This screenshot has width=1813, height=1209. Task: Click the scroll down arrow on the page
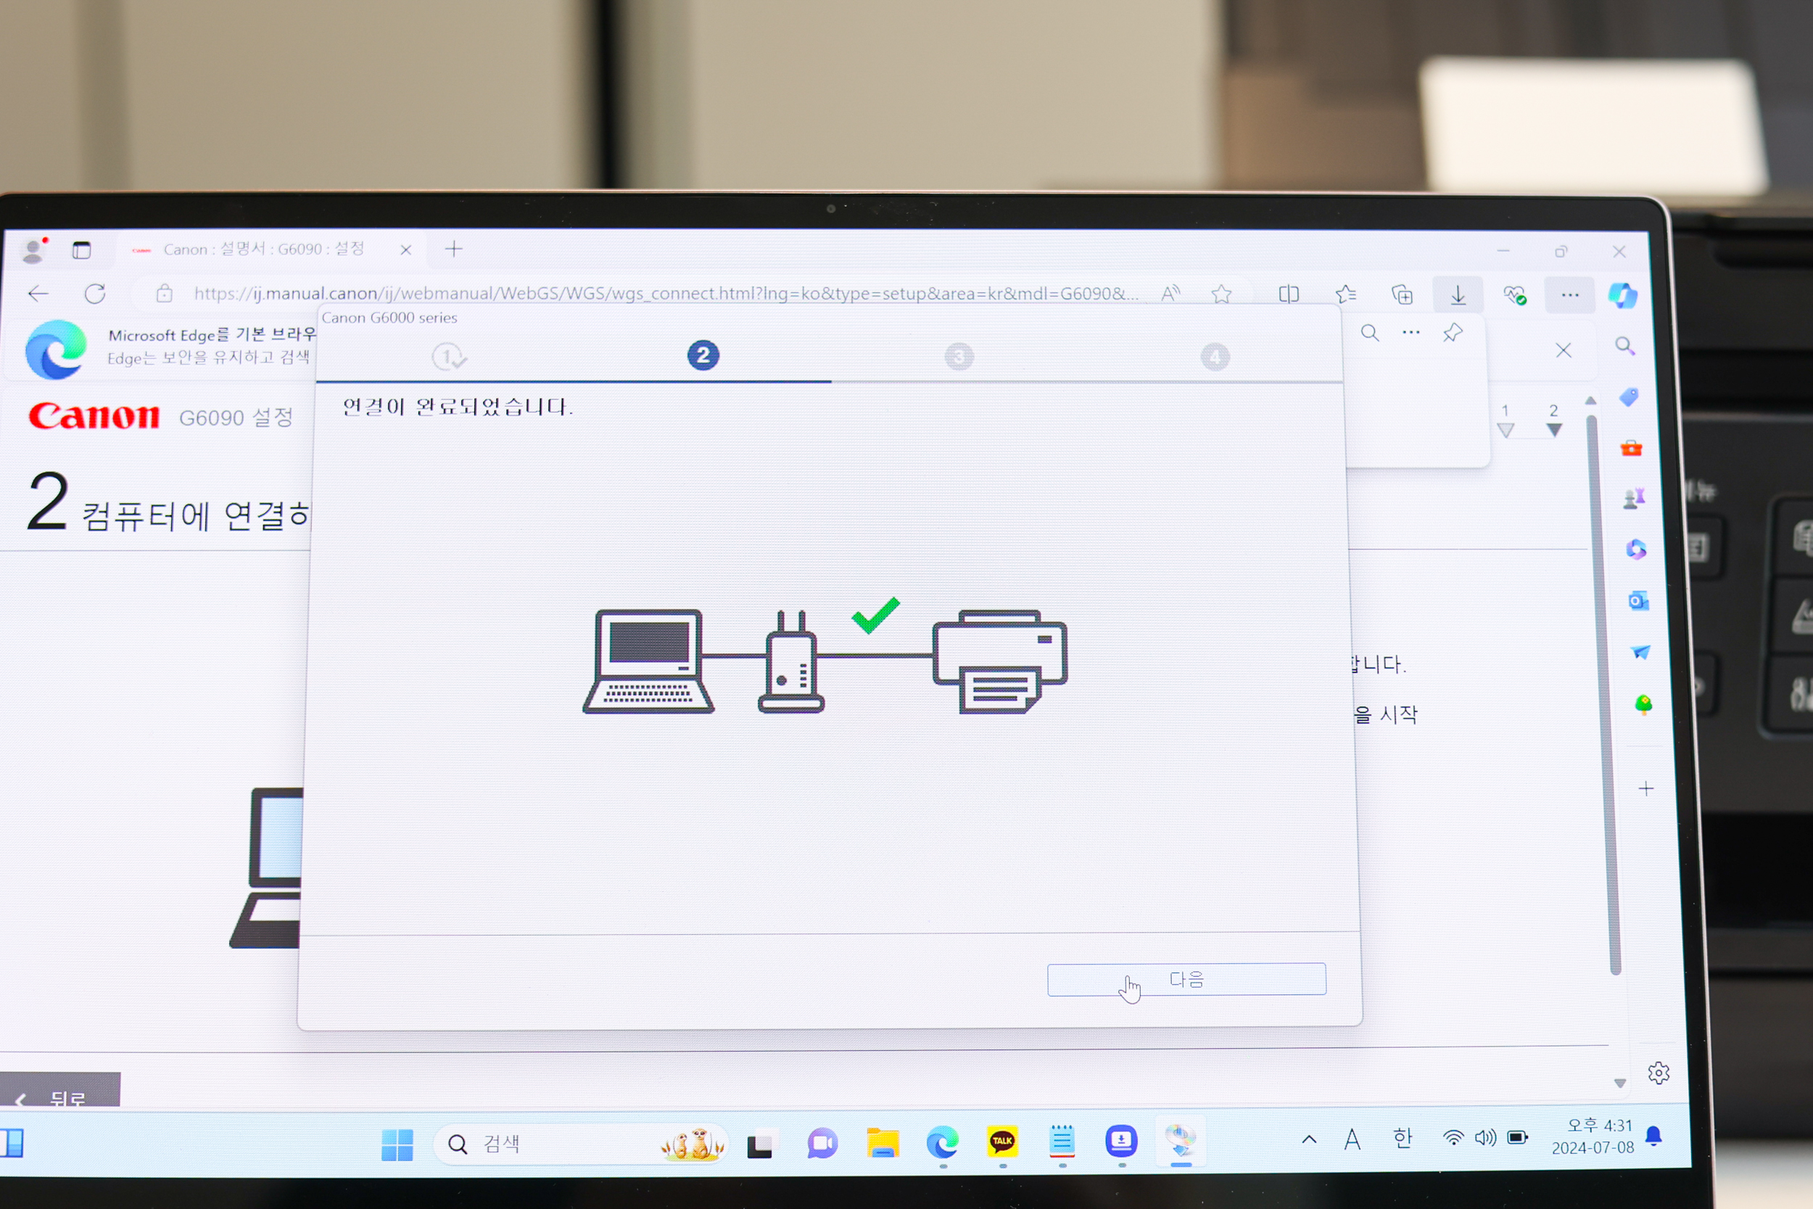tap(1619, 1084)
